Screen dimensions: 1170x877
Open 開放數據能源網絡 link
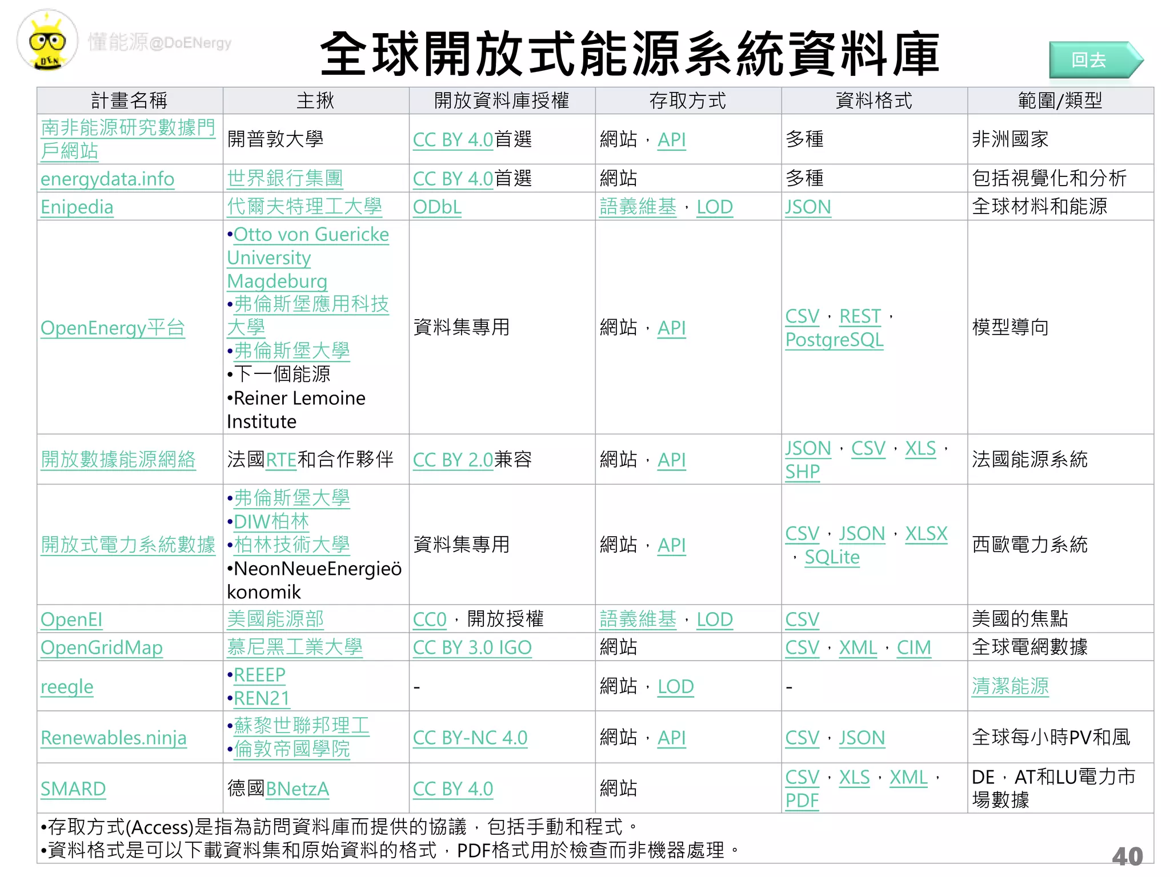click(118, 460)
